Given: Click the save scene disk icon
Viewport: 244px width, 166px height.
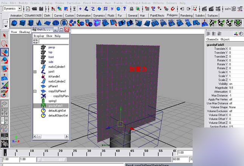Looking at the screenshot, I should point(41,9).
